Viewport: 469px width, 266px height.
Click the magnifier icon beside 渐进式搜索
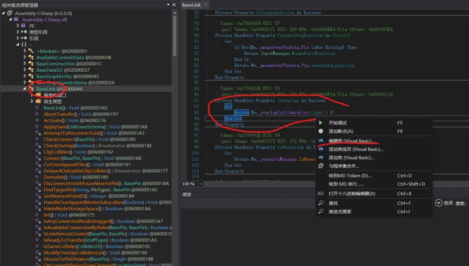(321, 211)
